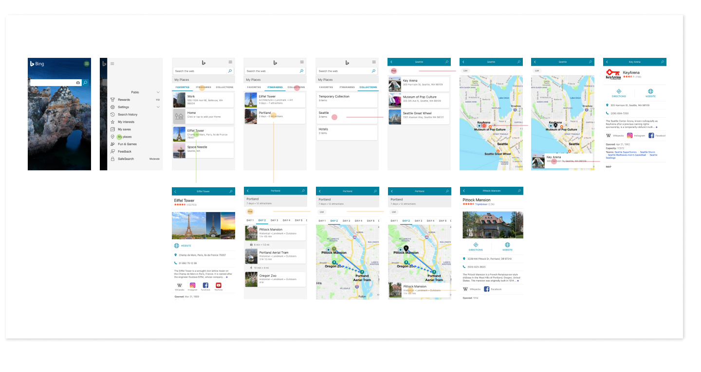This screenshot has height=372, width=701.
Task: Tap Home card to add your Home
Action: 203,116
